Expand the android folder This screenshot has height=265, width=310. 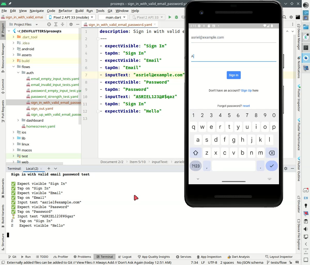pos(13,49)
